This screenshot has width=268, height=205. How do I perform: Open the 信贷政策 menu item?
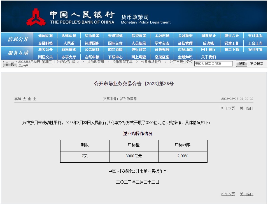coord(139,36)
